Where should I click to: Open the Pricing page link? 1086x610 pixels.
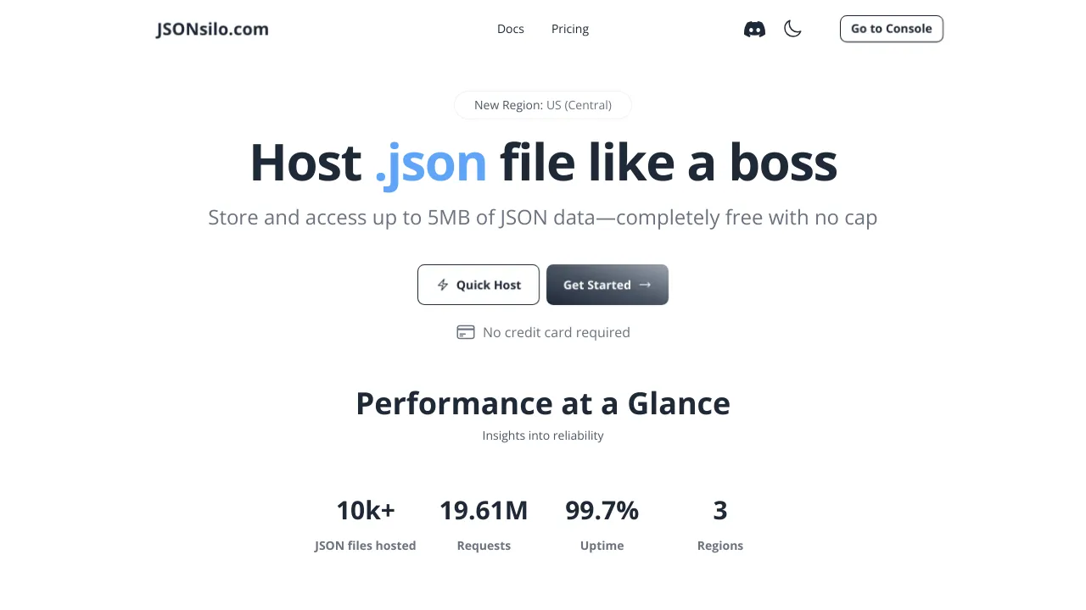[x=570, y=29]
